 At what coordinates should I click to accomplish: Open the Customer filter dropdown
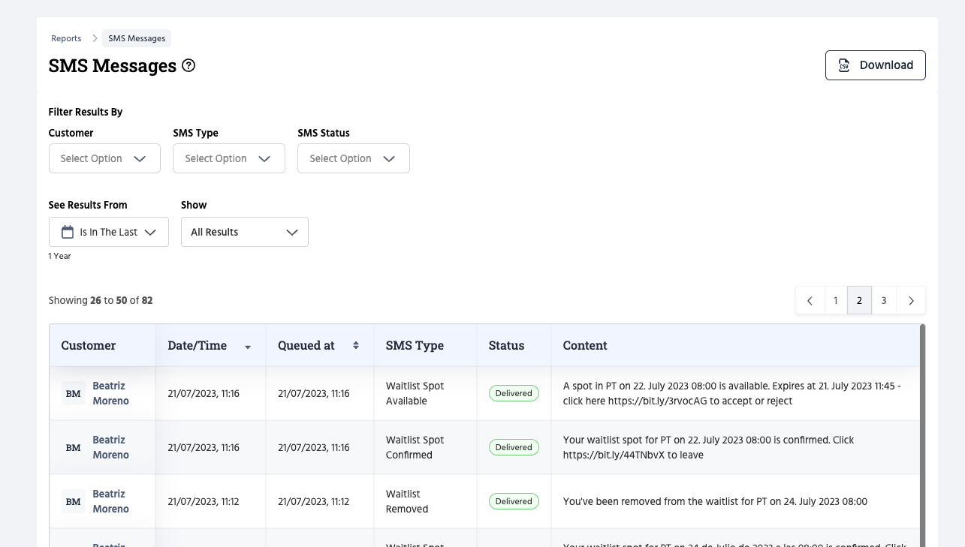coord(104,158)
